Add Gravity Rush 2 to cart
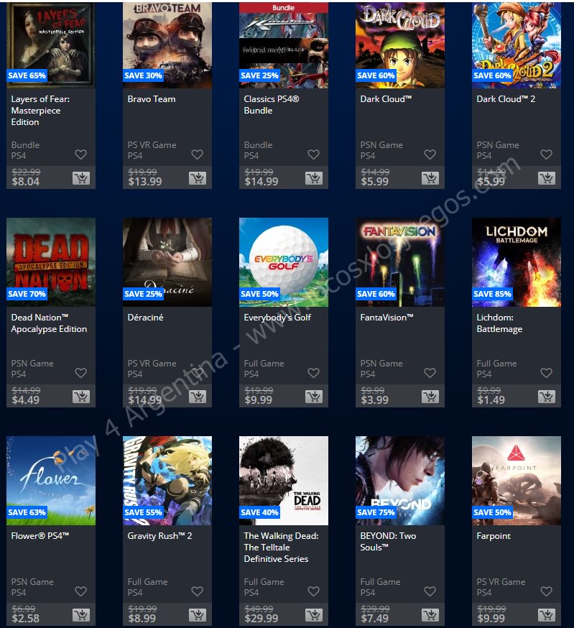 tap(198, 615)
